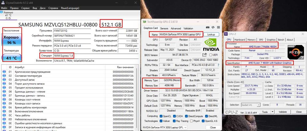Viewport: 307px width, 131px height.
Task: Click the 41 °C temperature indicator button
Action: (11, 58)
